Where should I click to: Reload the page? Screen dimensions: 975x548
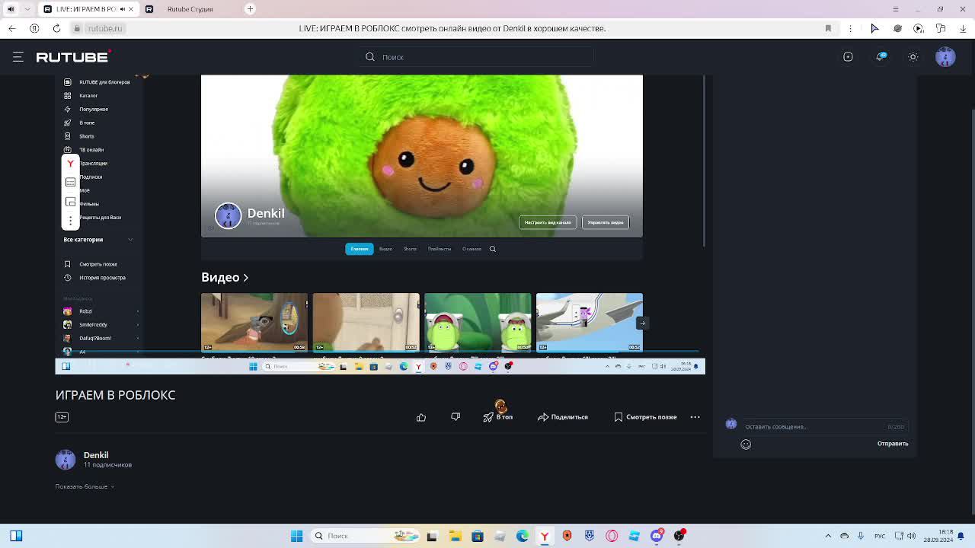(56, 28)
